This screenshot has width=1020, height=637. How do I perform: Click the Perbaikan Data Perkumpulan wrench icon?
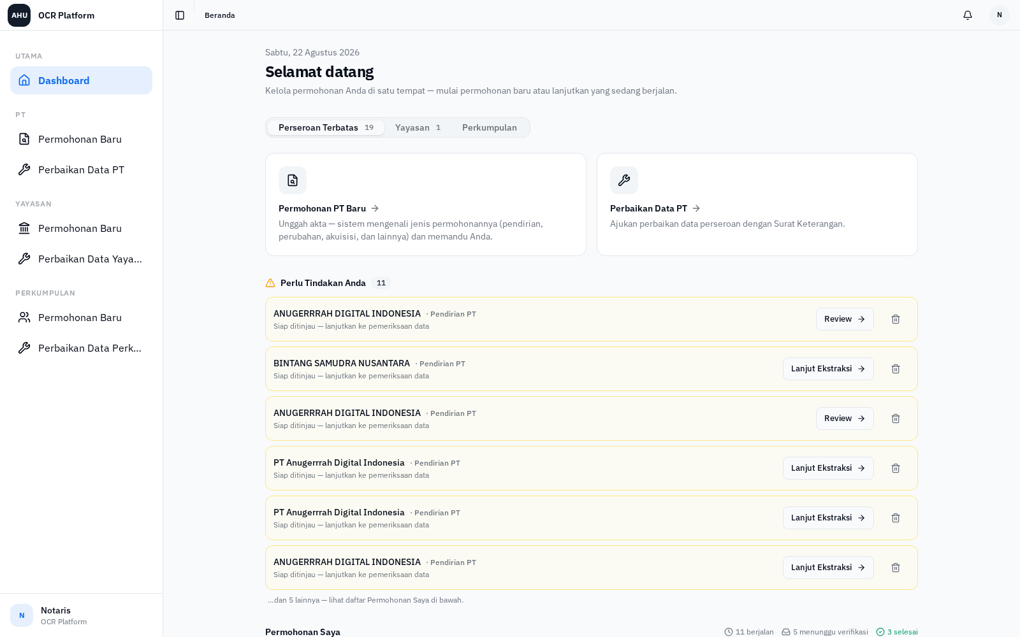point(24,348)
